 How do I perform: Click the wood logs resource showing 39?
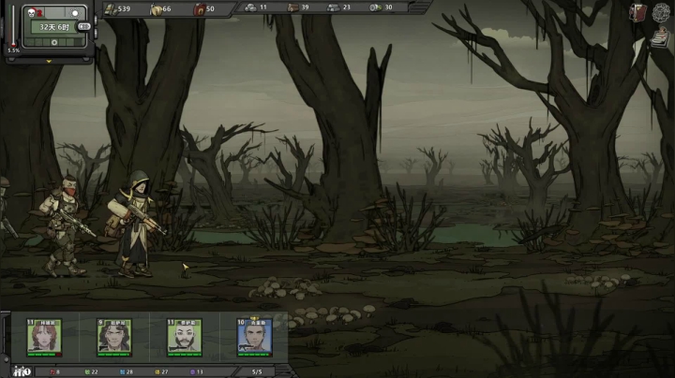[298, 7]
